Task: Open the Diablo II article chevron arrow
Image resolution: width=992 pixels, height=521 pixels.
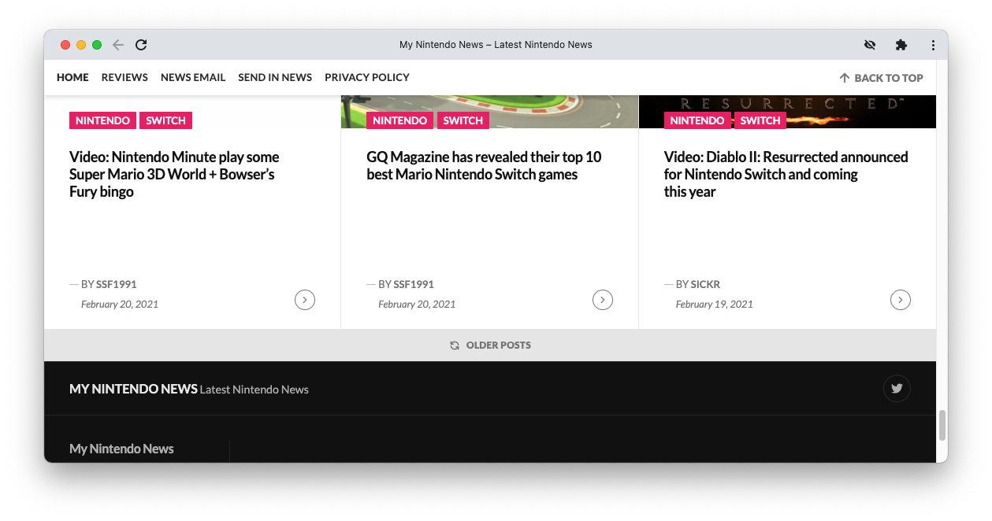Action: (x=900, y=300)
